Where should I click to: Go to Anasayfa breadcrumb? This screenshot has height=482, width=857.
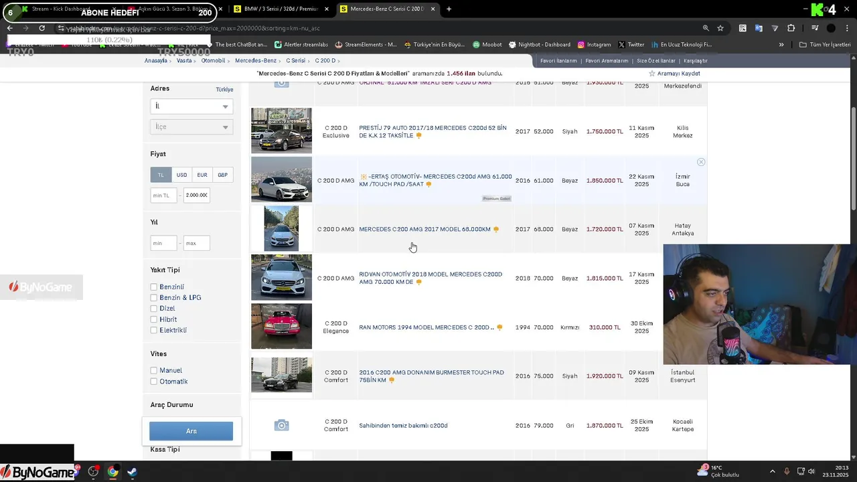156,61
